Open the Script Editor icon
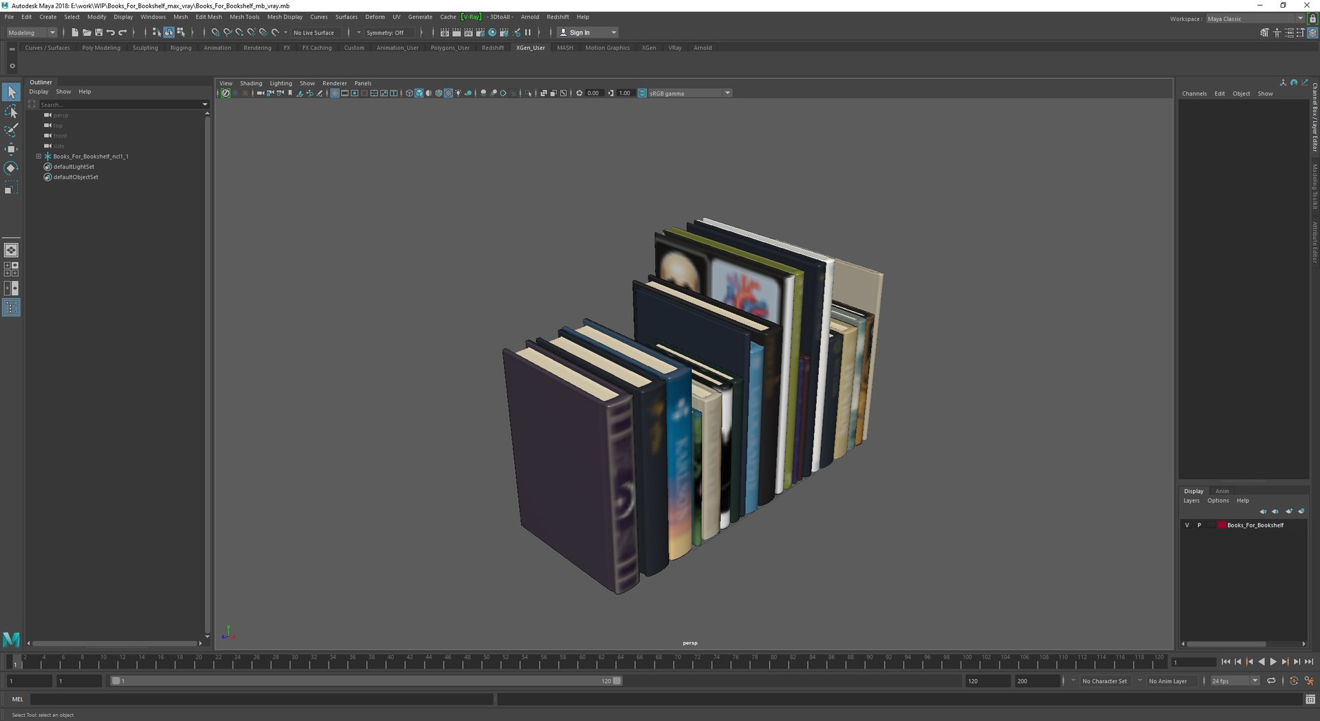The image size is (1320, 721). point(1310,699)
